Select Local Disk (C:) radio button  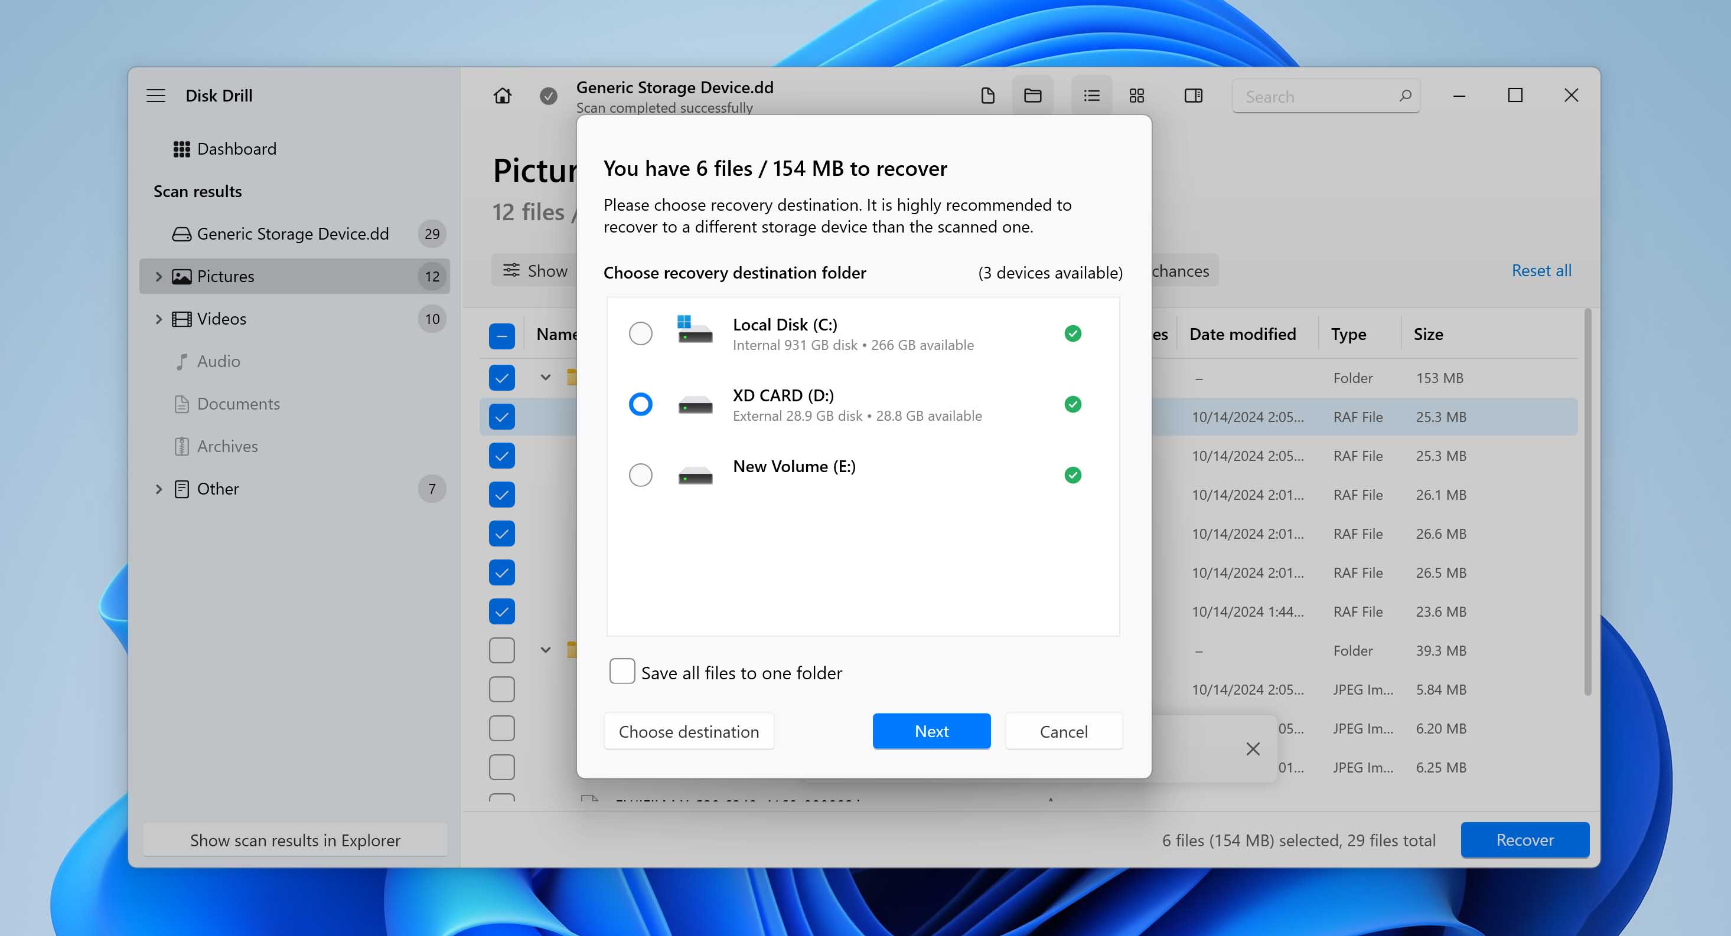640,333
